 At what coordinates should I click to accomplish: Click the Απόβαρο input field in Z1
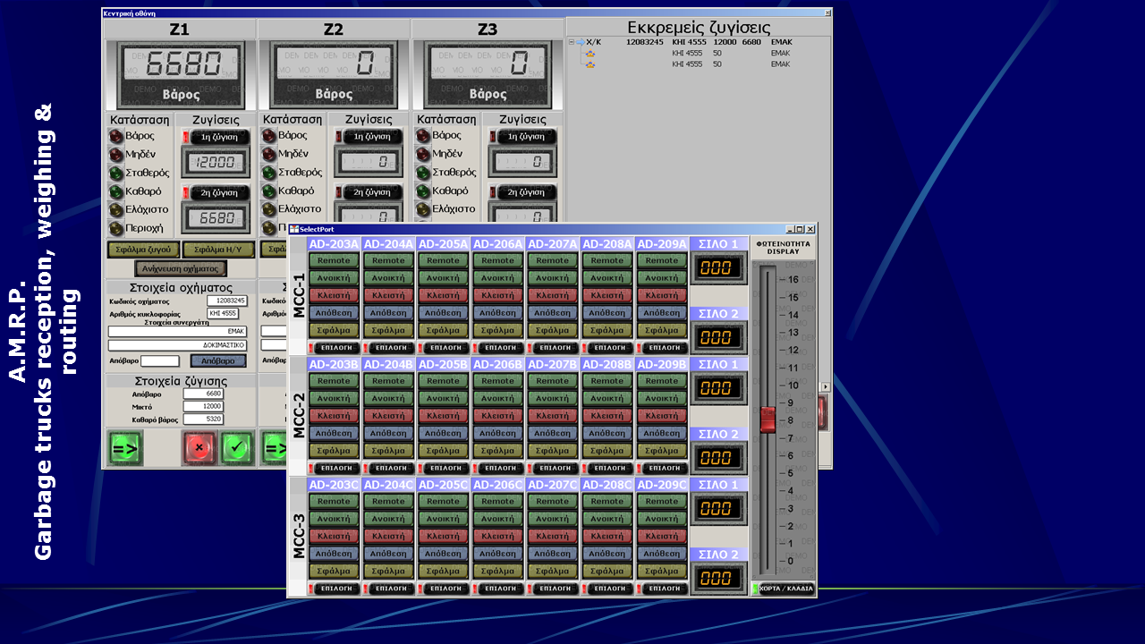(160, 361)
